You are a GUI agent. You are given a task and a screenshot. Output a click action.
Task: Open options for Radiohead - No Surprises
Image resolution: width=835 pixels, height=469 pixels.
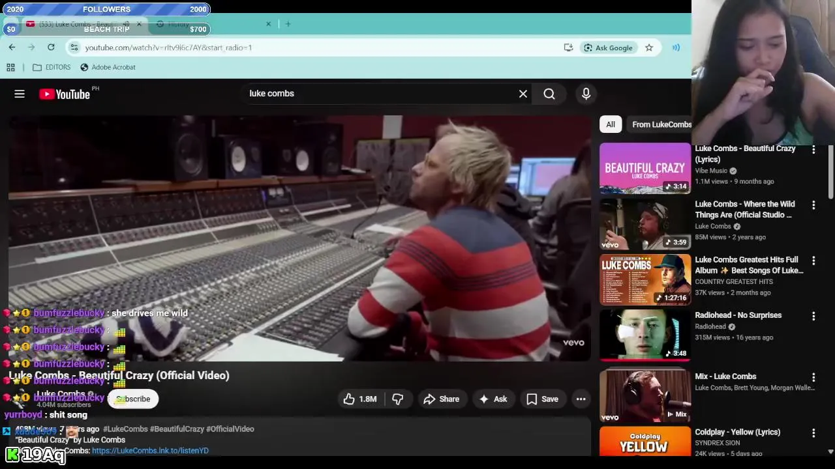[813, 317]
